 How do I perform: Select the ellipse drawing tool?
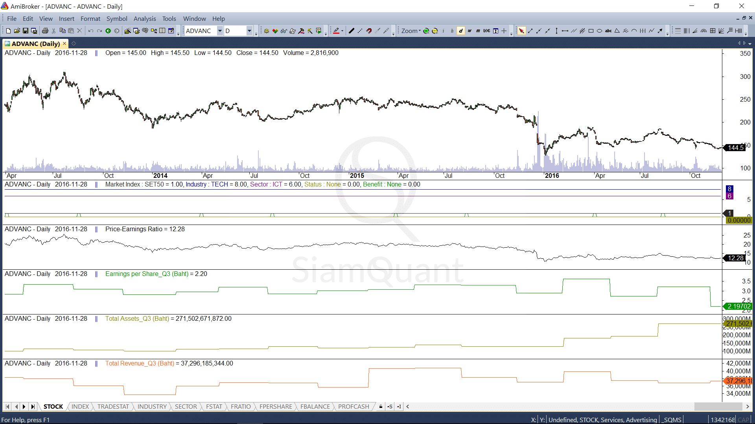coord(599,31)
